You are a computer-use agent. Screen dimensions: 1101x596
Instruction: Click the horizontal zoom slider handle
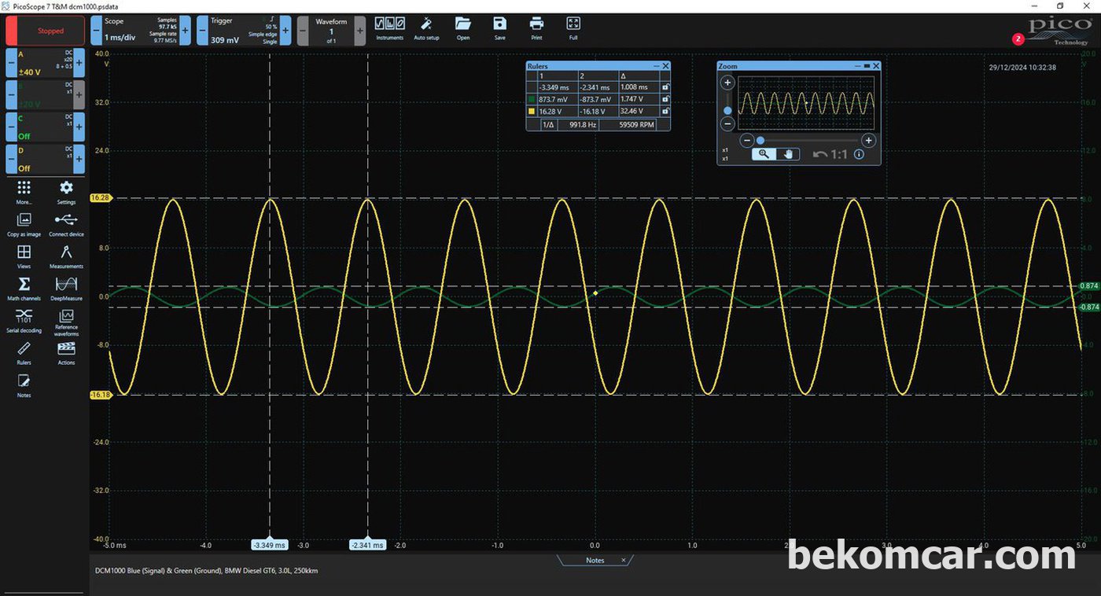[760, 141]
